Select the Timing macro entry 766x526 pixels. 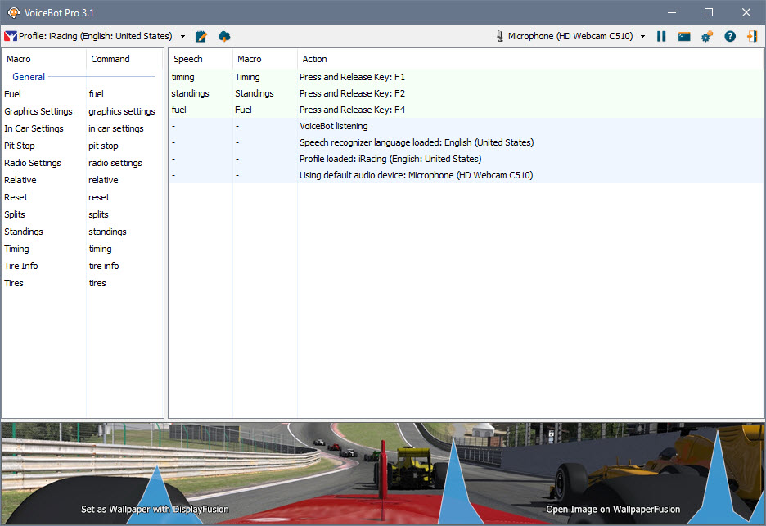click(x=16, y=249)
